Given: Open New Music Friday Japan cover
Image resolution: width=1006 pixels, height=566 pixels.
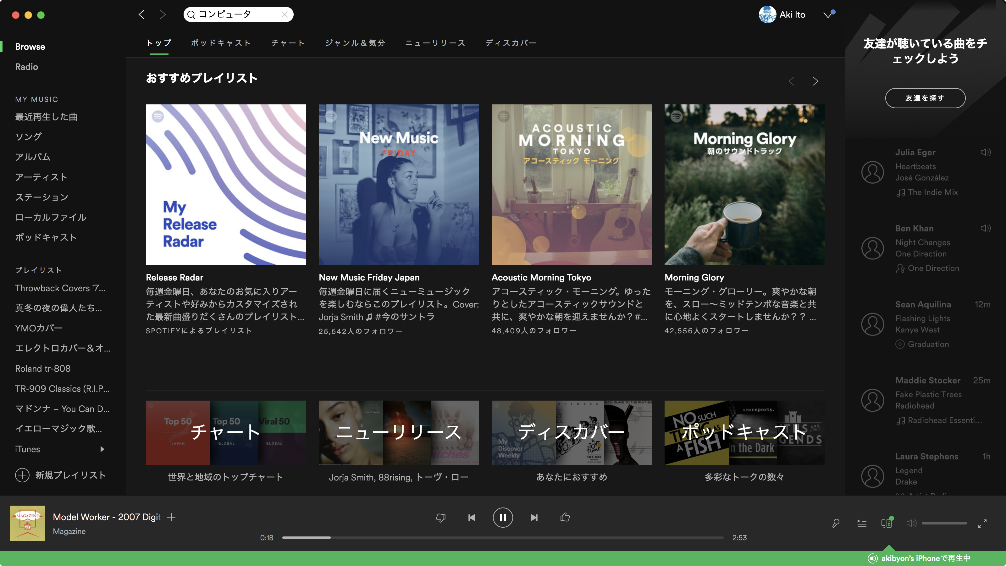Looking at the screenshot, I should pos(399,184).
